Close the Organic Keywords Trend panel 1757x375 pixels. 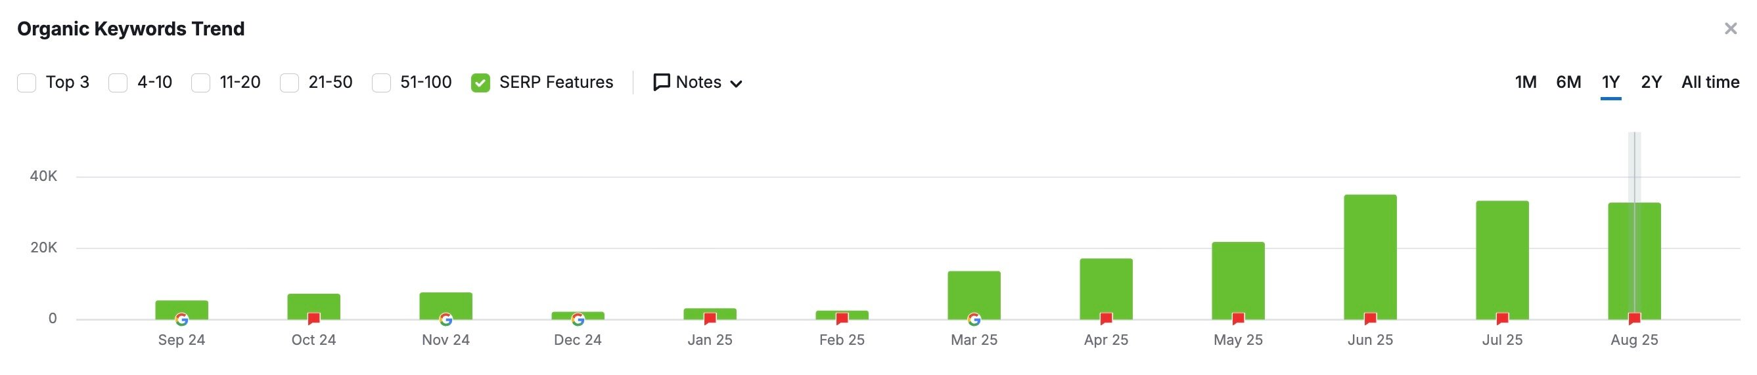tap(1731, 29)
